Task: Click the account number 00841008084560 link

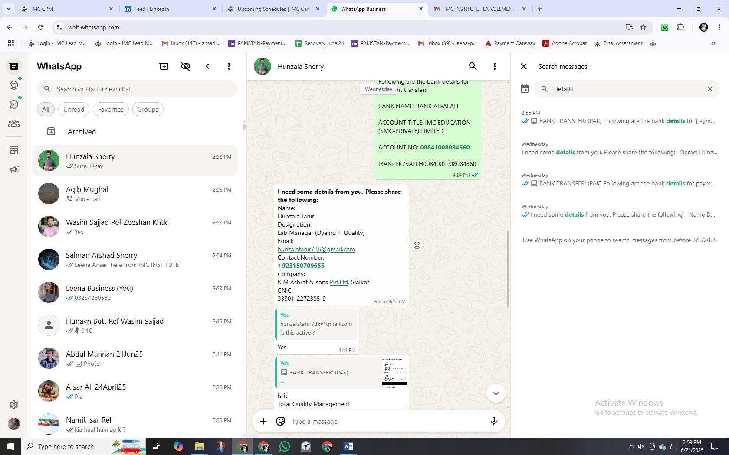Action: pos(445,147)
